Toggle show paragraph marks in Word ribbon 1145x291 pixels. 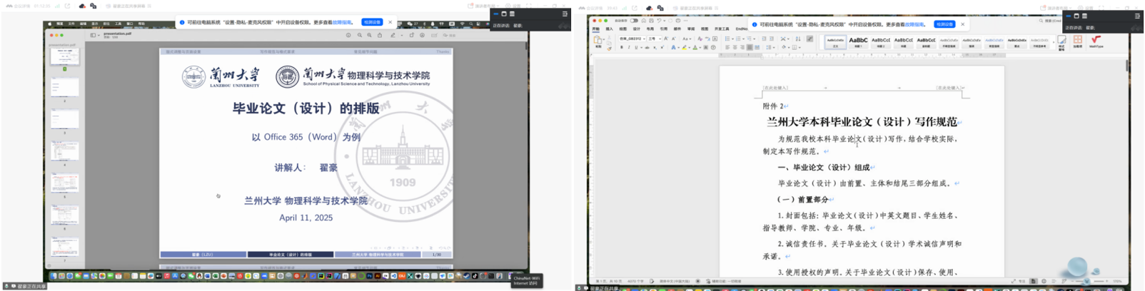[x=809, y=39]
